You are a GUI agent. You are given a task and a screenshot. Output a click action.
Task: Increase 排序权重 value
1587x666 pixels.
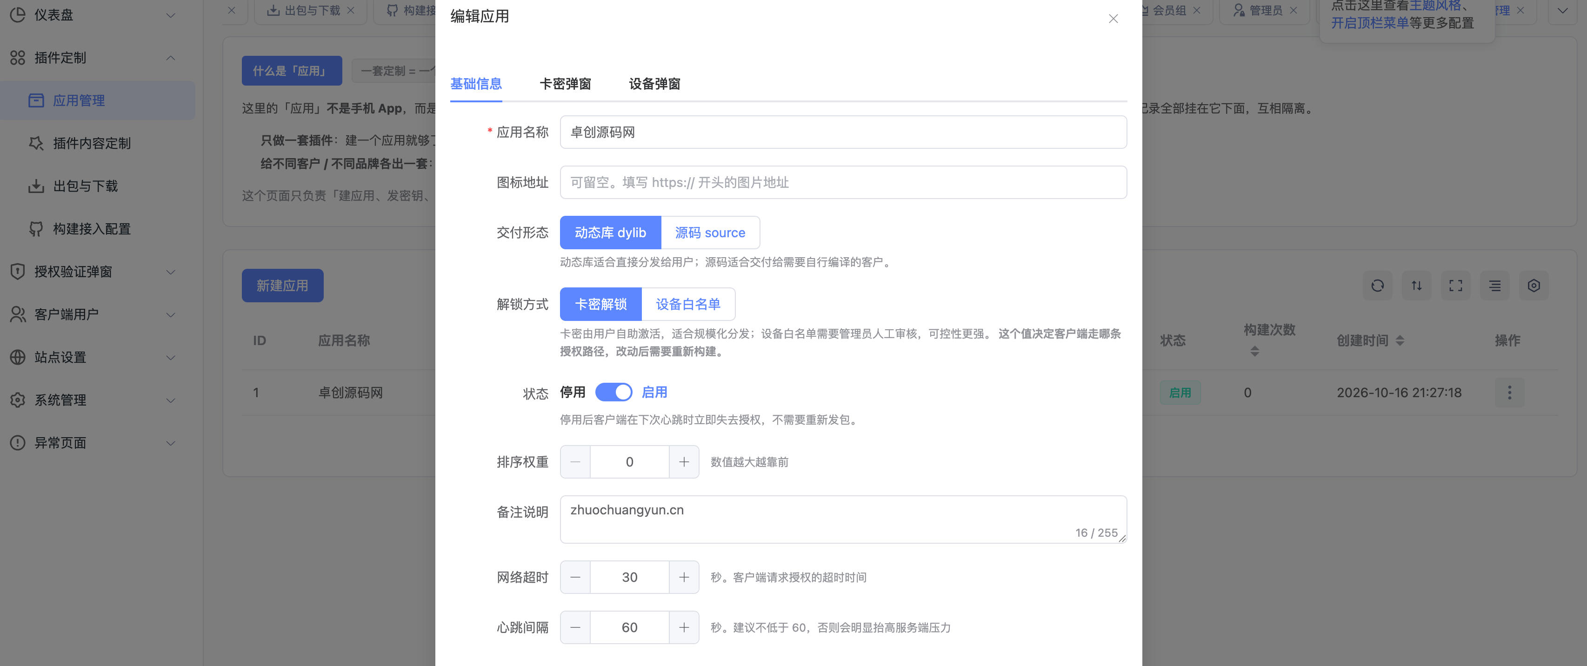(x=684, y=461)
